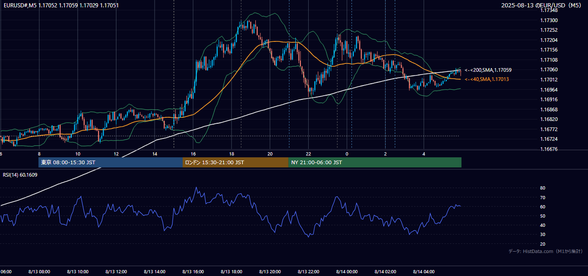Click hour tick 12 under the price chart

(116, 154)
